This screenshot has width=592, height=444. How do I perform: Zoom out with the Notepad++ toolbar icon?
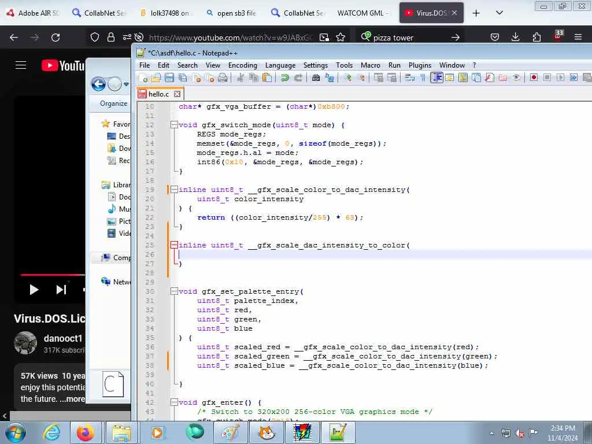pyautogui.click(x=361, y=78)
